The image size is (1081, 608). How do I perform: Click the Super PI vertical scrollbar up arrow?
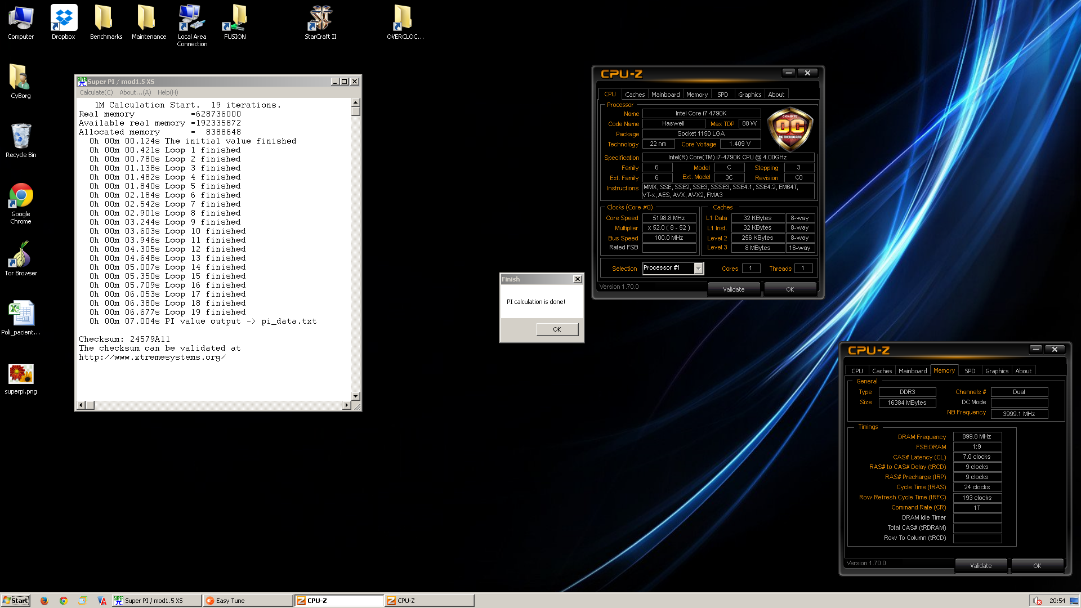(x=355, y=103)
